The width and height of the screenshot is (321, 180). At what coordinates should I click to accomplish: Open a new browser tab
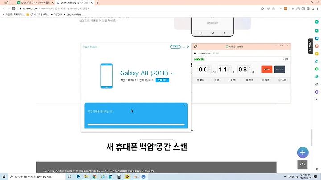coord(97,3)
